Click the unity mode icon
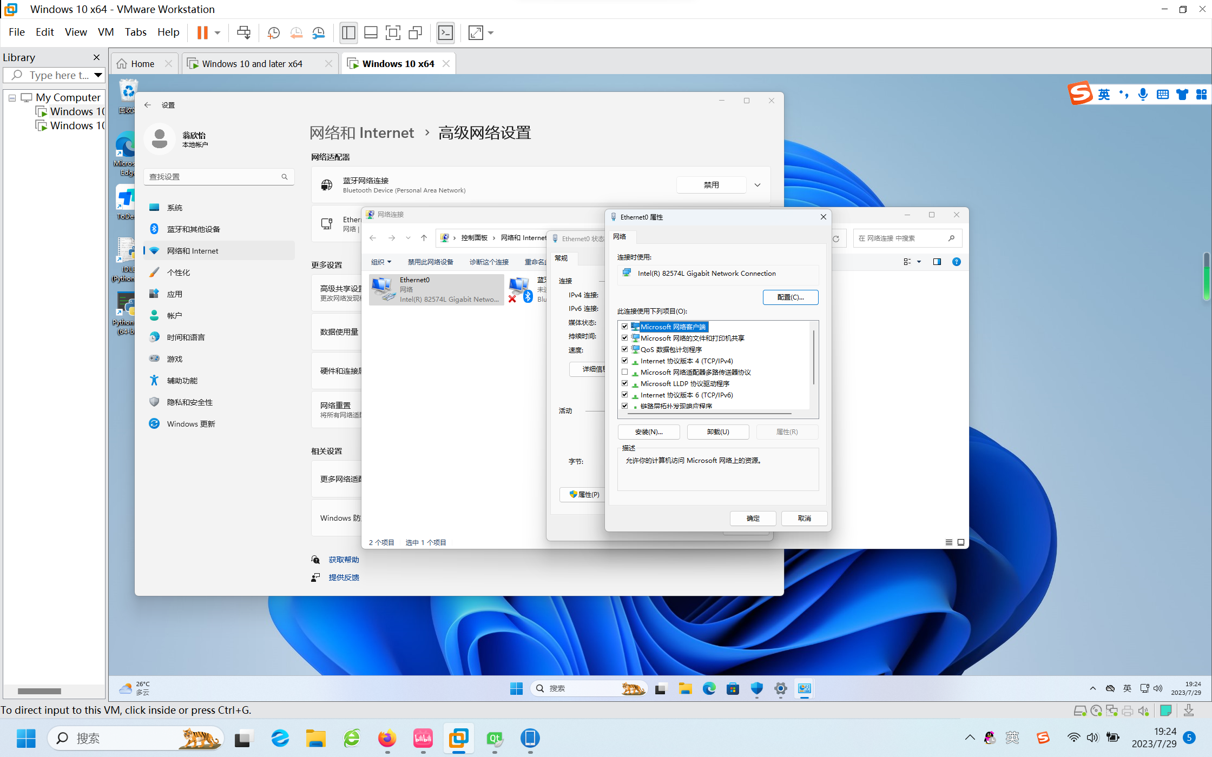Screen dimensions: 1212x757 point(415,33)
